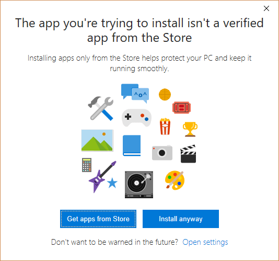279x261 pixels.
Task: Click the orange basketball icon
Action: pos(165,95)
